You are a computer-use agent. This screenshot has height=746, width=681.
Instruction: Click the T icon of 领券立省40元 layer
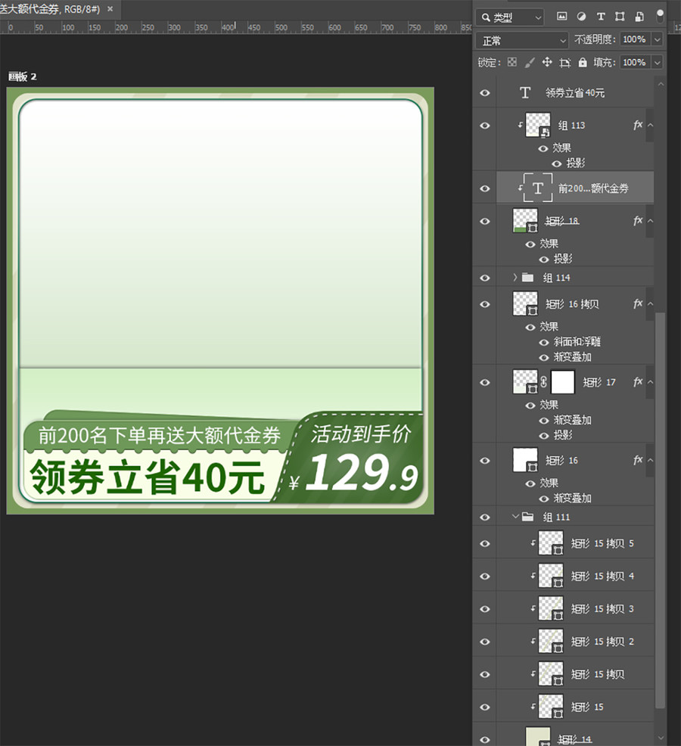(x=525, y=93)
